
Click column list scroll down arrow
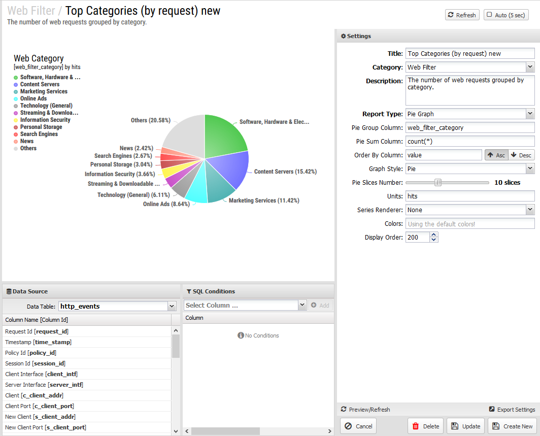click(176, 431)
